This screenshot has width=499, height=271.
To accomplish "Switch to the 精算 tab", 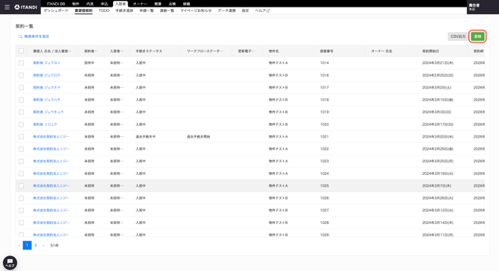I will coord(158,4).
